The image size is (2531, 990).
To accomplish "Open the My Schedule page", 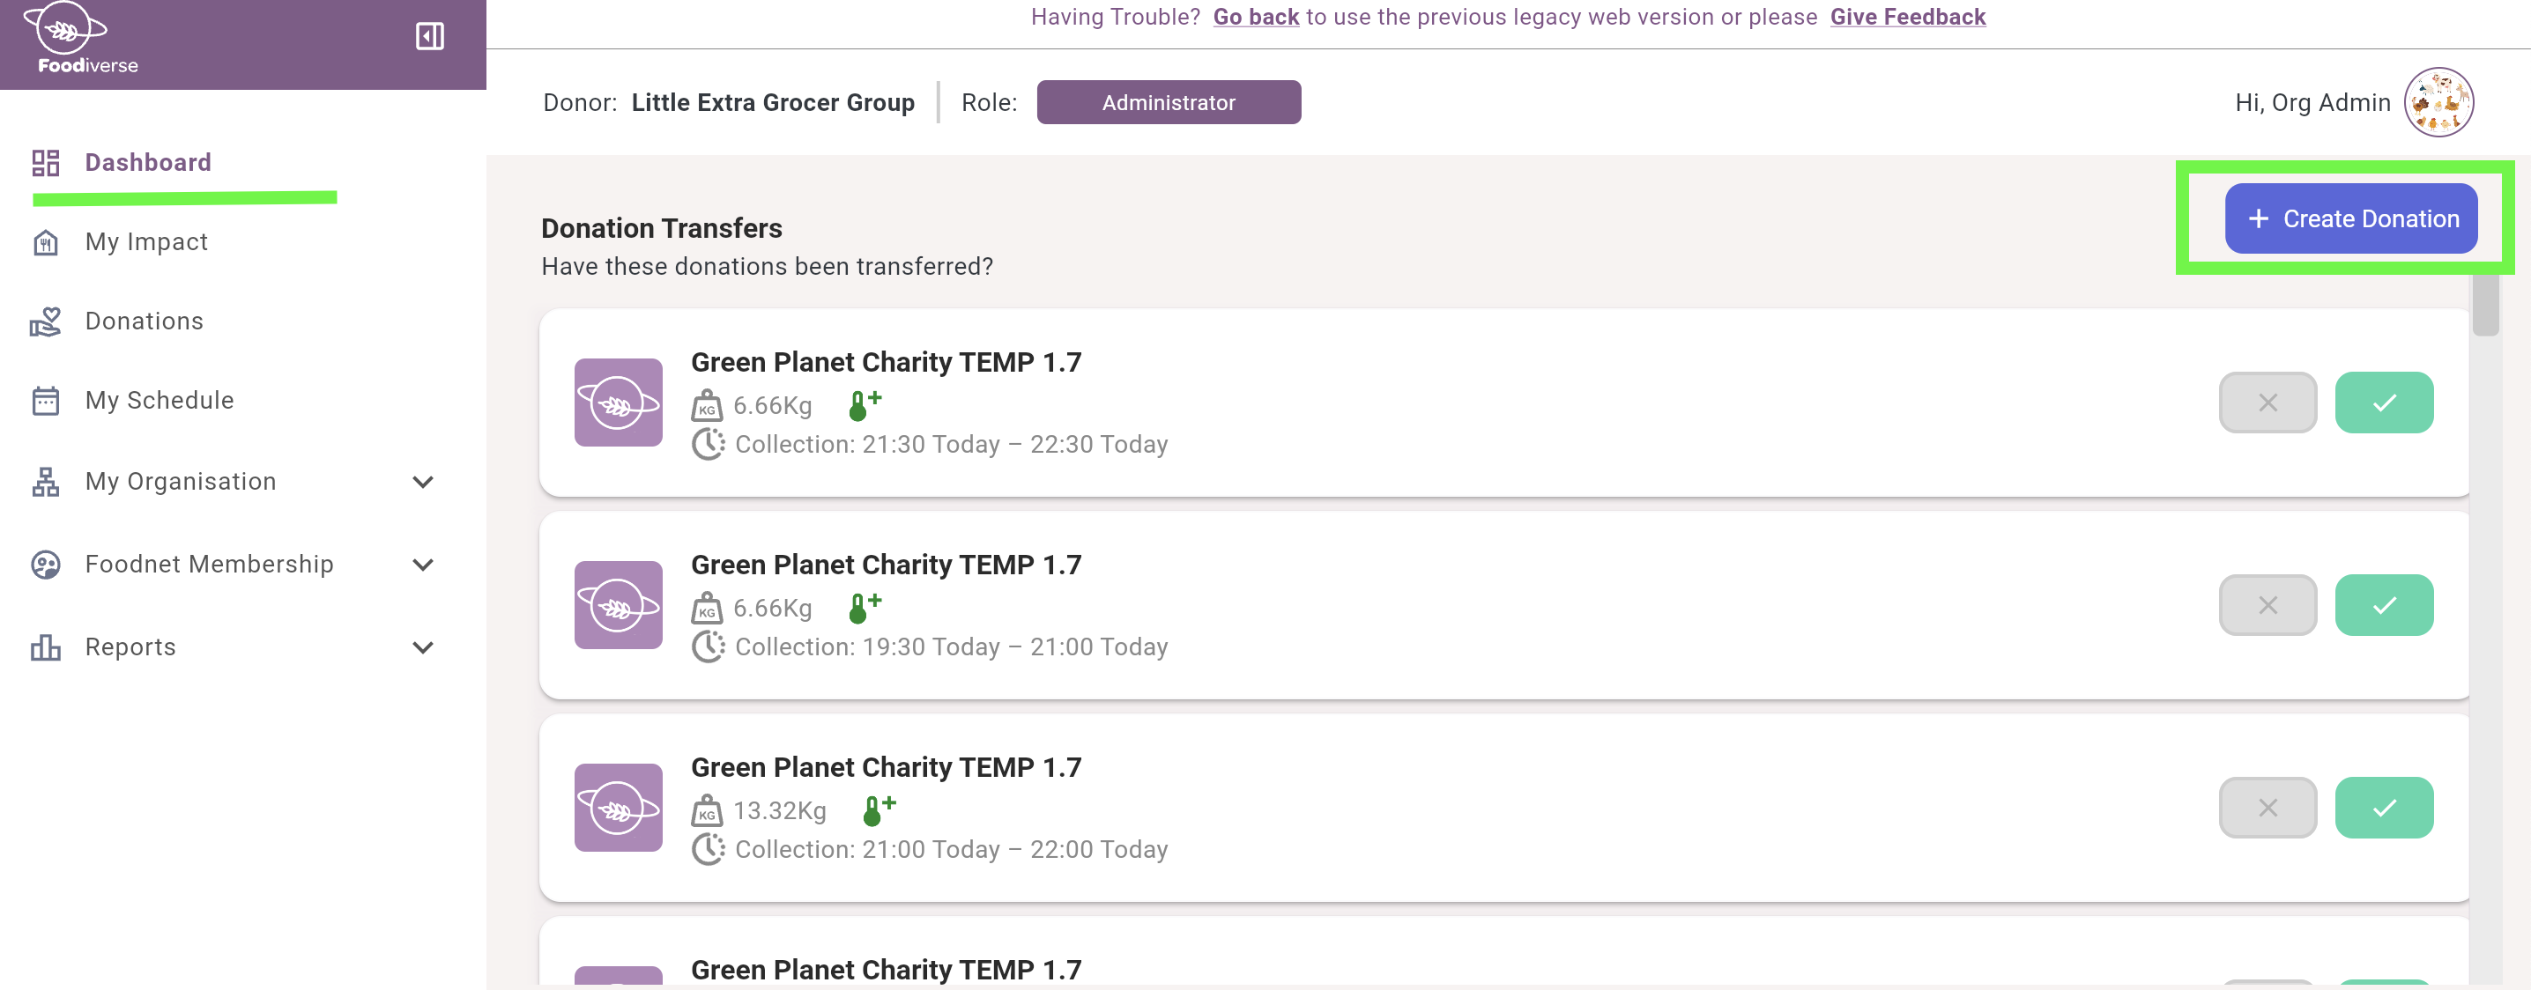I will pos(160,400).
